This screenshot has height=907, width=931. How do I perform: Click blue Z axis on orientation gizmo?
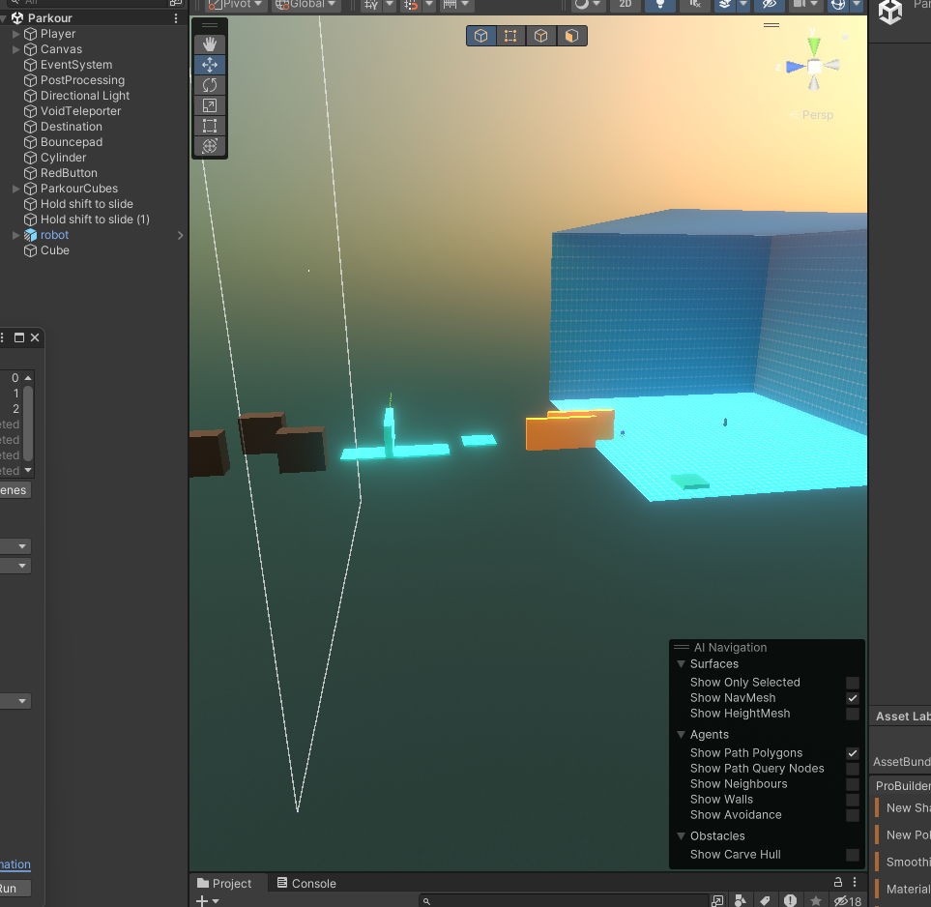(x=795, y=67)
